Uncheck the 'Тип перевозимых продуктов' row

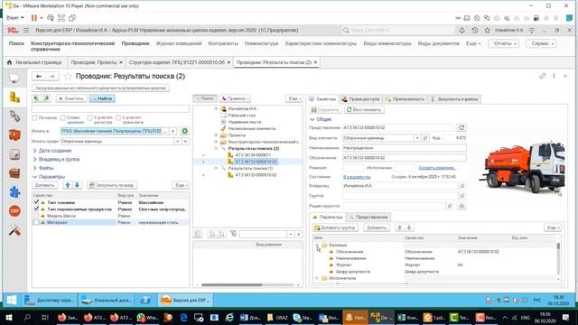coord(36,209)
